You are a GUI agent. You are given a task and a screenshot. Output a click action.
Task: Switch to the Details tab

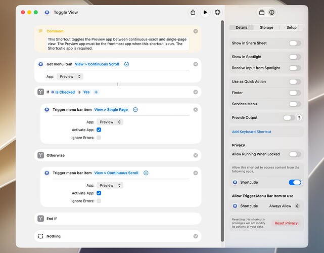(241, 27)
